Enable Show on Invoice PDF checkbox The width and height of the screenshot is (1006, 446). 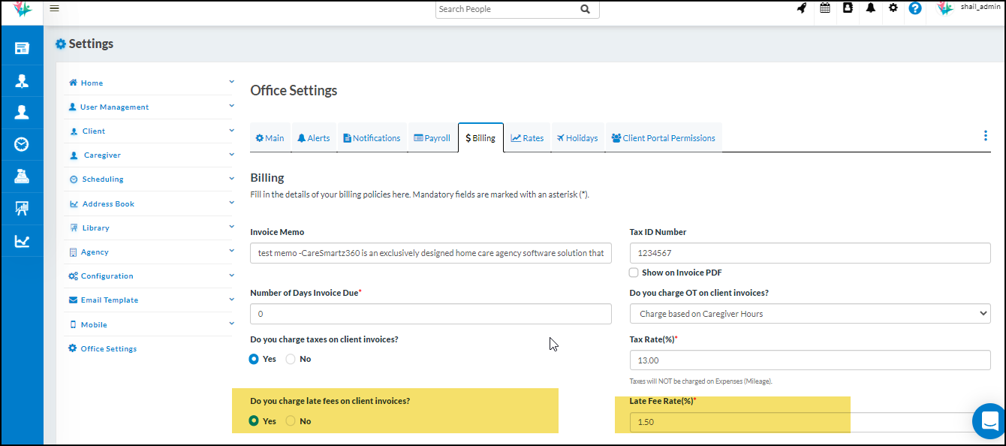pos(633,272)
